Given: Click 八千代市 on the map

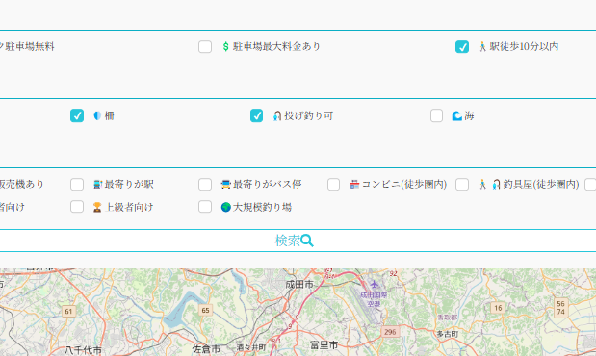Looking at the screenshot, I should (83, 350).
